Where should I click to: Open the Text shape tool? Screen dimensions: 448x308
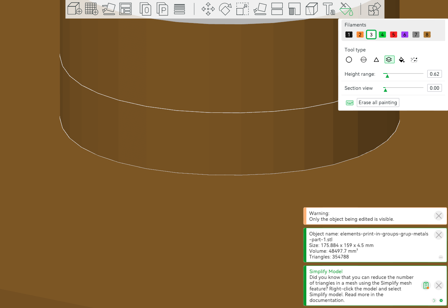329,9
